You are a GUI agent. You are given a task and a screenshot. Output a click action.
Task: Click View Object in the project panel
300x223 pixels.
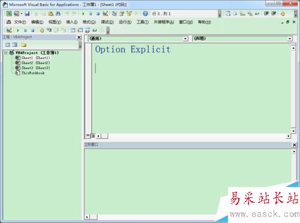point(15,45)
